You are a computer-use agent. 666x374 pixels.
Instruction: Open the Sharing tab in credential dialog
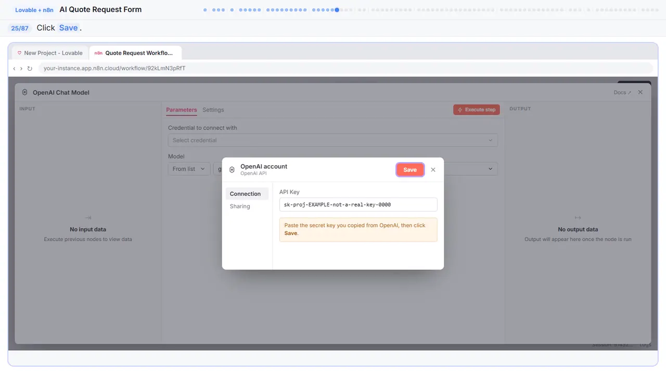240,206
